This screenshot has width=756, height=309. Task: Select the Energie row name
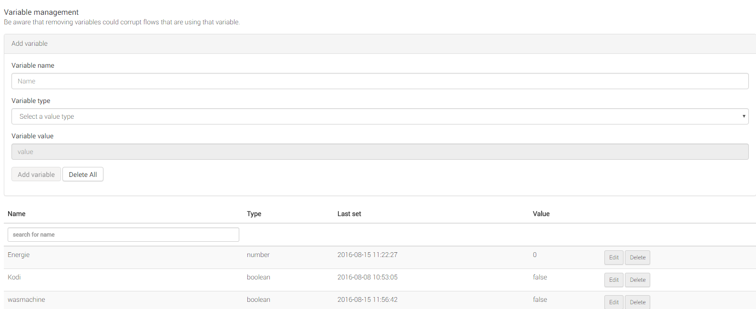click(19, 255)
